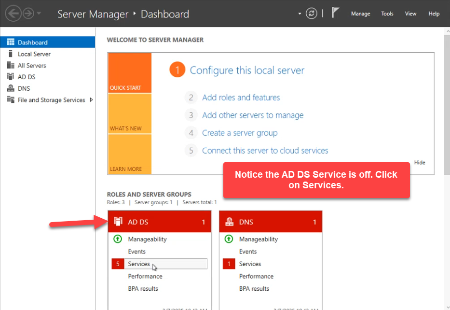Click Configure this local server link

pos(247,70)
